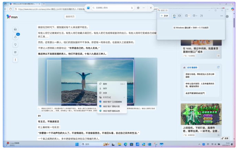Open the Windows Start menu
Viewport: 237px width, 151px height.
(x=77, y=144)
